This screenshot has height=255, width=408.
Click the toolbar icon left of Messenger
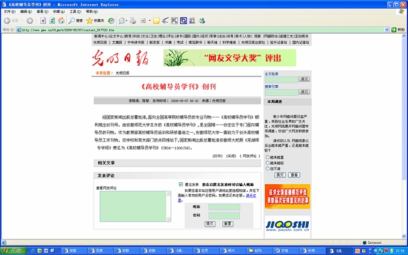click(192, 21)
